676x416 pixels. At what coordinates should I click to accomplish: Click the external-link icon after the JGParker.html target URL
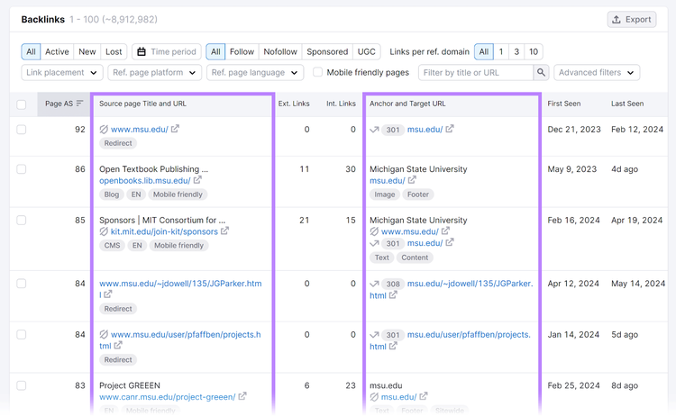tap(393, 295)
